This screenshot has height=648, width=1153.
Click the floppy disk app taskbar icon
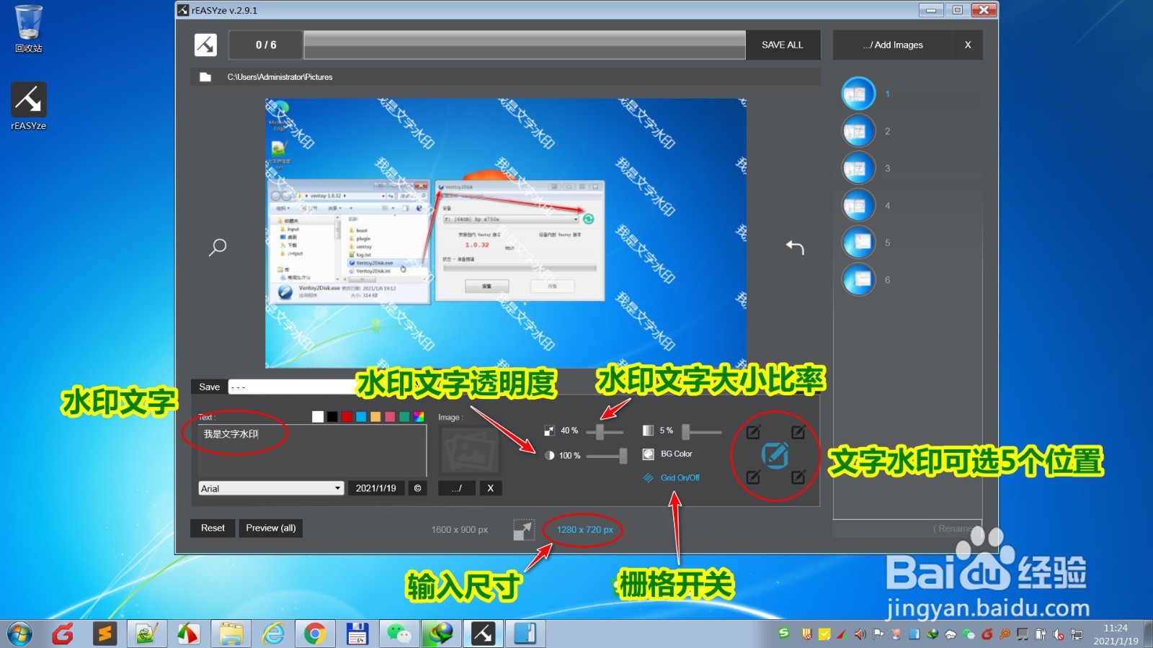click(357, 634)
